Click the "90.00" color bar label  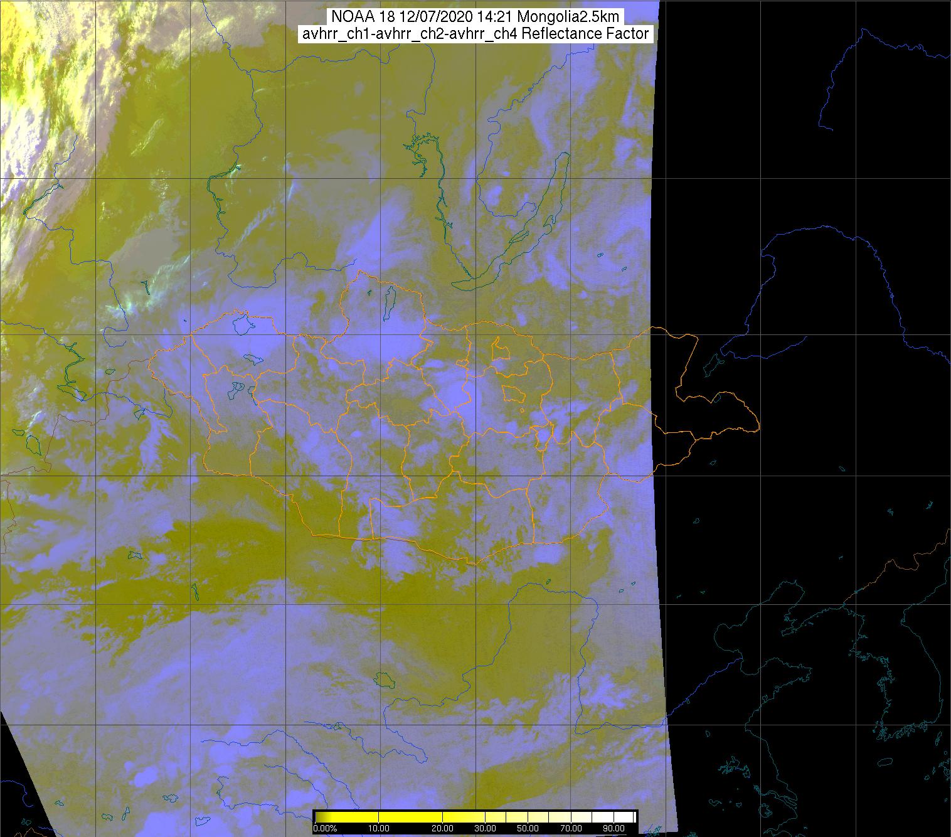[x=614, y=829]
